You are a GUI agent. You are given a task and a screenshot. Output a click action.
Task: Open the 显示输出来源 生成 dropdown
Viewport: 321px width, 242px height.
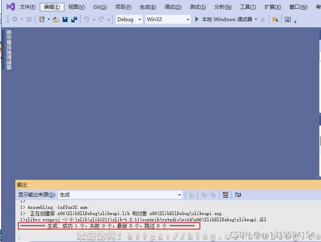(x=120, y=195)
